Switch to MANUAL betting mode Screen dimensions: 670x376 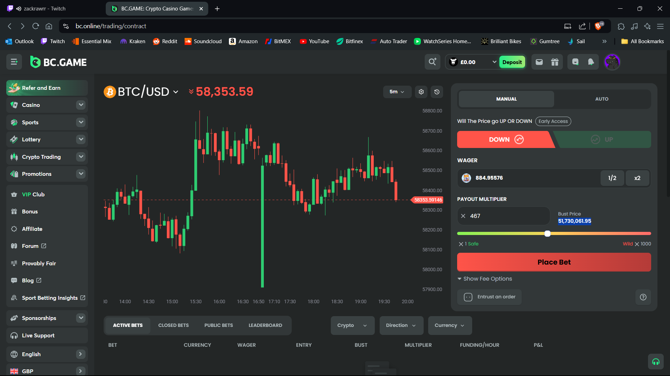point(506,99)
